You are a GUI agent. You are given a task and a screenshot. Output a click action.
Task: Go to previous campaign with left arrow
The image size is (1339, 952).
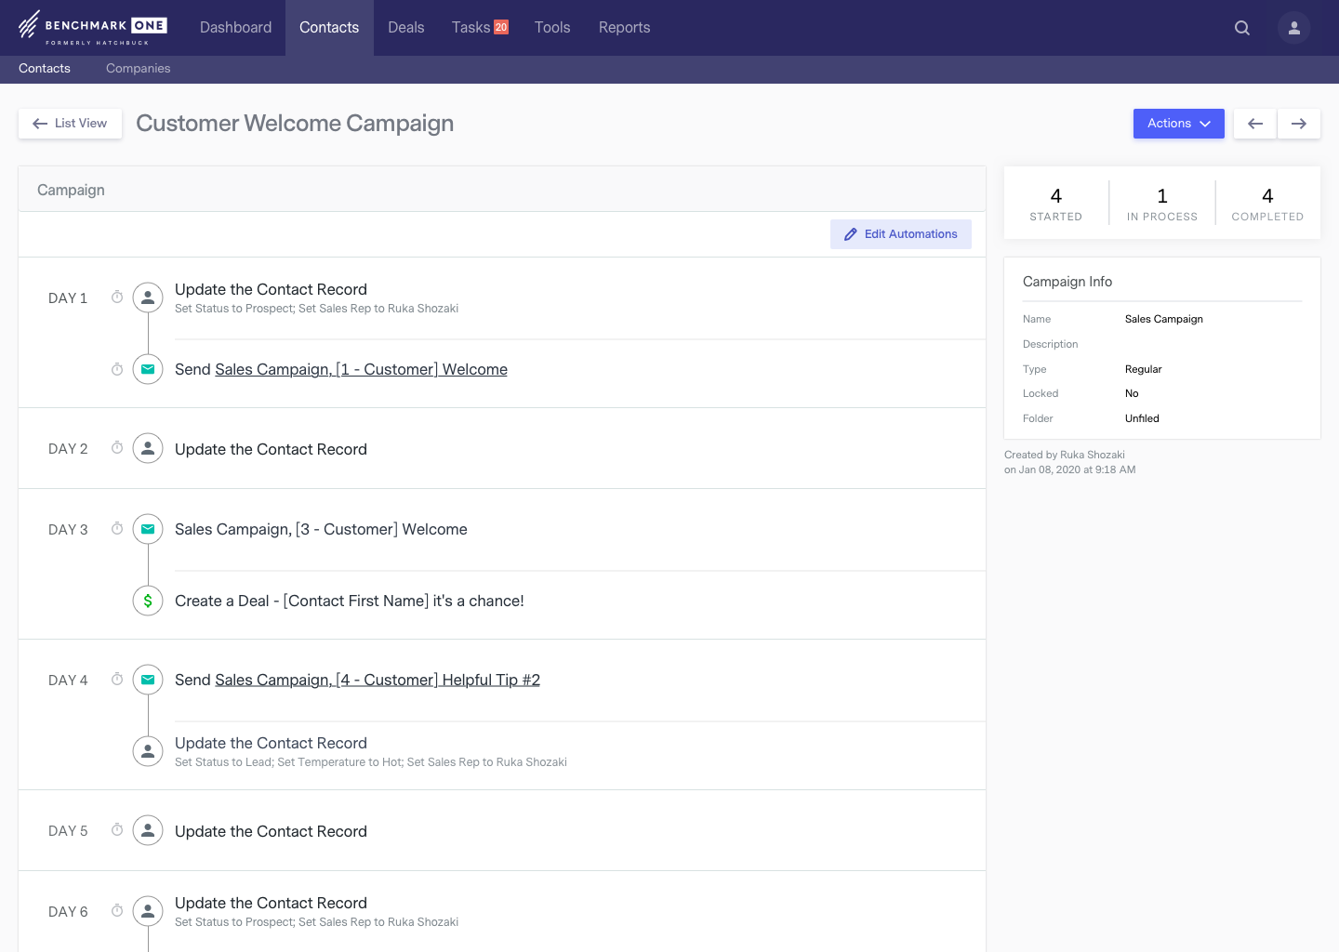click(1254, 124)
